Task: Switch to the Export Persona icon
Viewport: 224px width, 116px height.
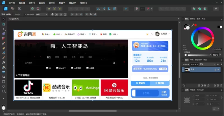Action: (20, 9)
